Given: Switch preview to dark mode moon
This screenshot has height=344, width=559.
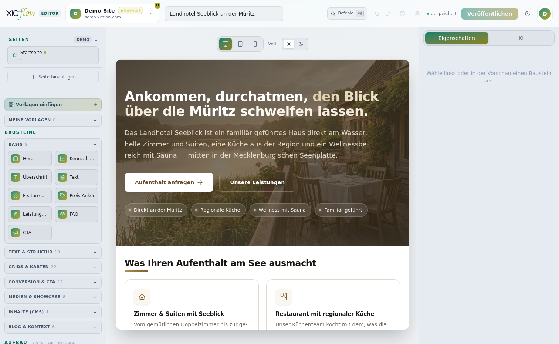Looking at the screenshot, I should point(301,44).
